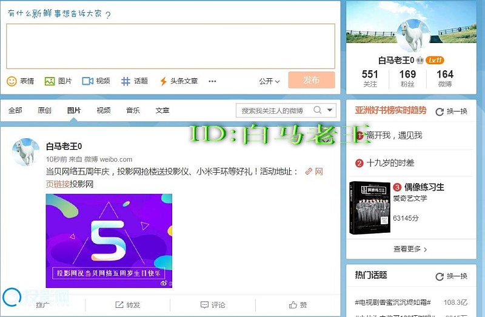Open the 10秒前 post timestamp
The width and height of the screenshot is (485, 317).
(x=56, y=159)
